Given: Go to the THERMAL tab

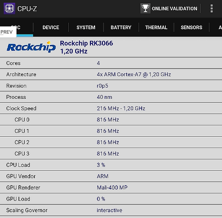Looking at the screenshot, I should click(156, 27).
